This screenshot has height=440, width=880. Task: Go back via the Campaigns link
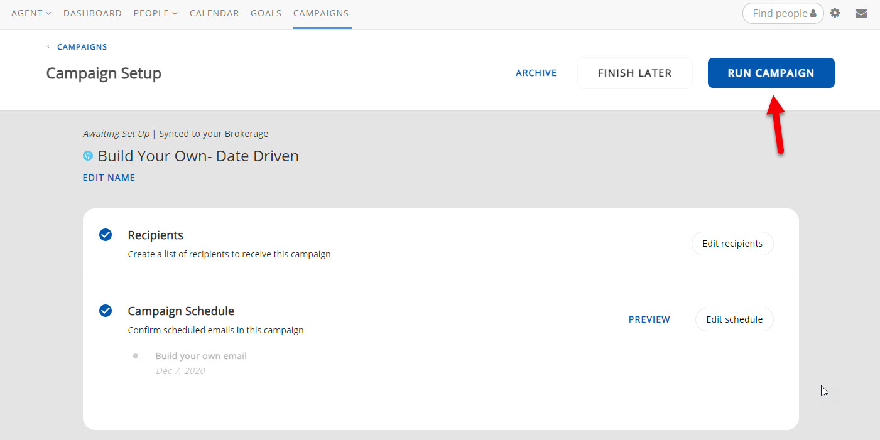77,47
